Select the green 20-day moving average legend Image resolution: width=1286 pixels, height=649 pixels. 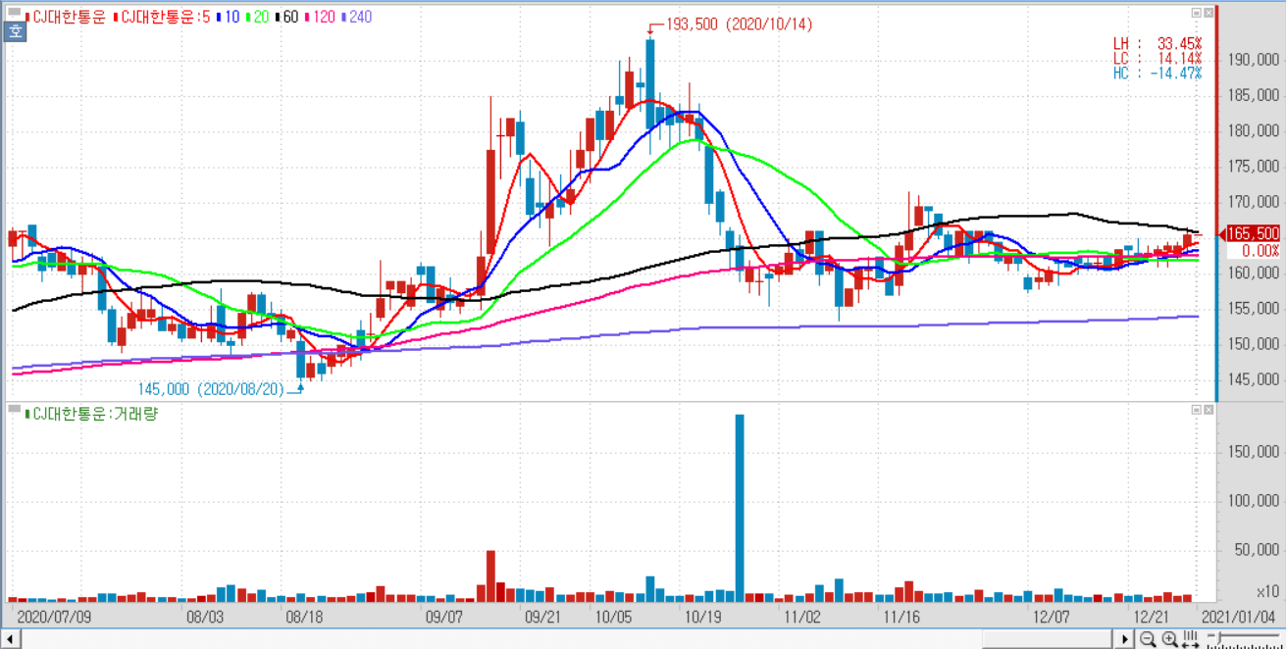coord(257,17)
